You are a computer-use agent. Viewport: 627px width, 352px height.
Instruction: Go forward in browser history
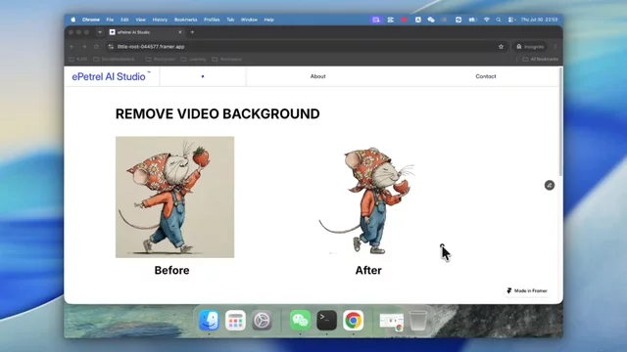(x=84, y=47)
